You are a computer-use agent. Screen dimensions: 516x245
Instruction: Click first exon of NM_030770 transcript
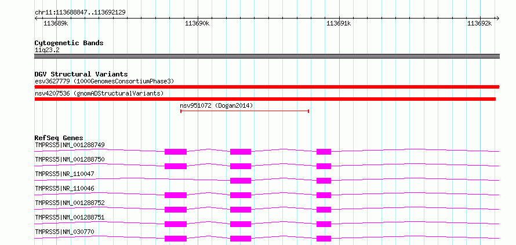[176, 239]
